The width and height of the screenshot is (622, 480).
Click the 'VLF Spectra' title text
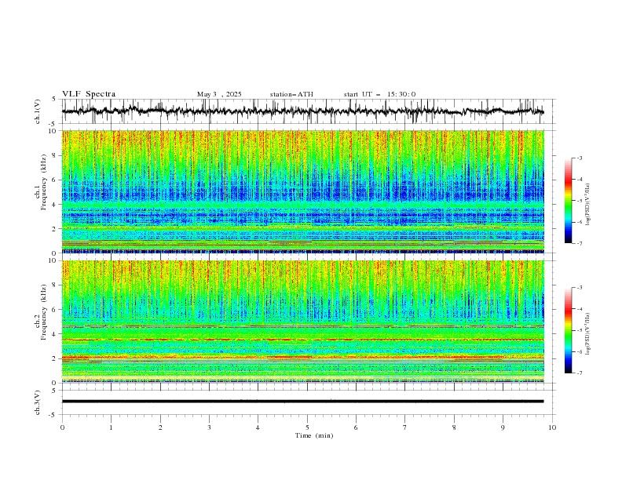(89, 94)
